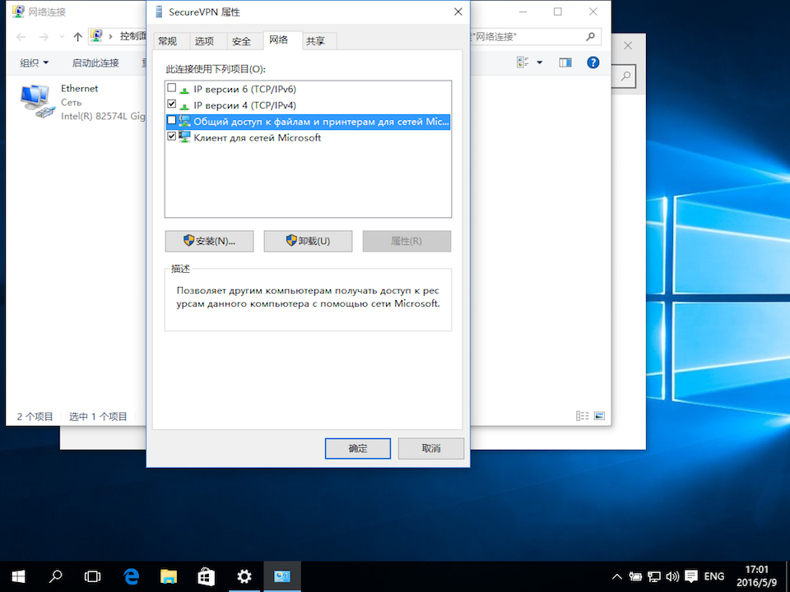The height and width of the screenshot is (592, 790).
Task: Open the view options dropdown arrow
Action: click(540, 62)
